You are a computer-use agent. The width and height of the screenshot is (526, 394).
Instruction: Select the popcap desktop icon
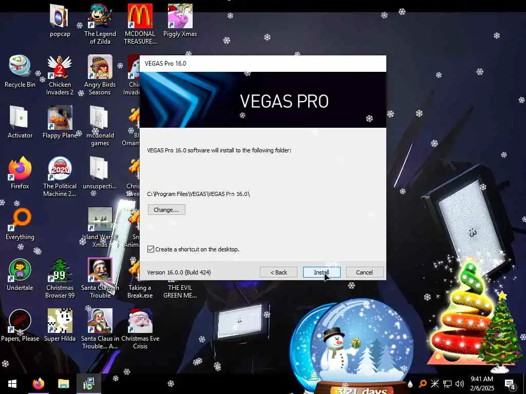(60, 21)
